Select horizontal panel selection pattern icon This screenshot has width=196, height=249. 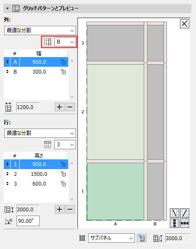(185, 223)
